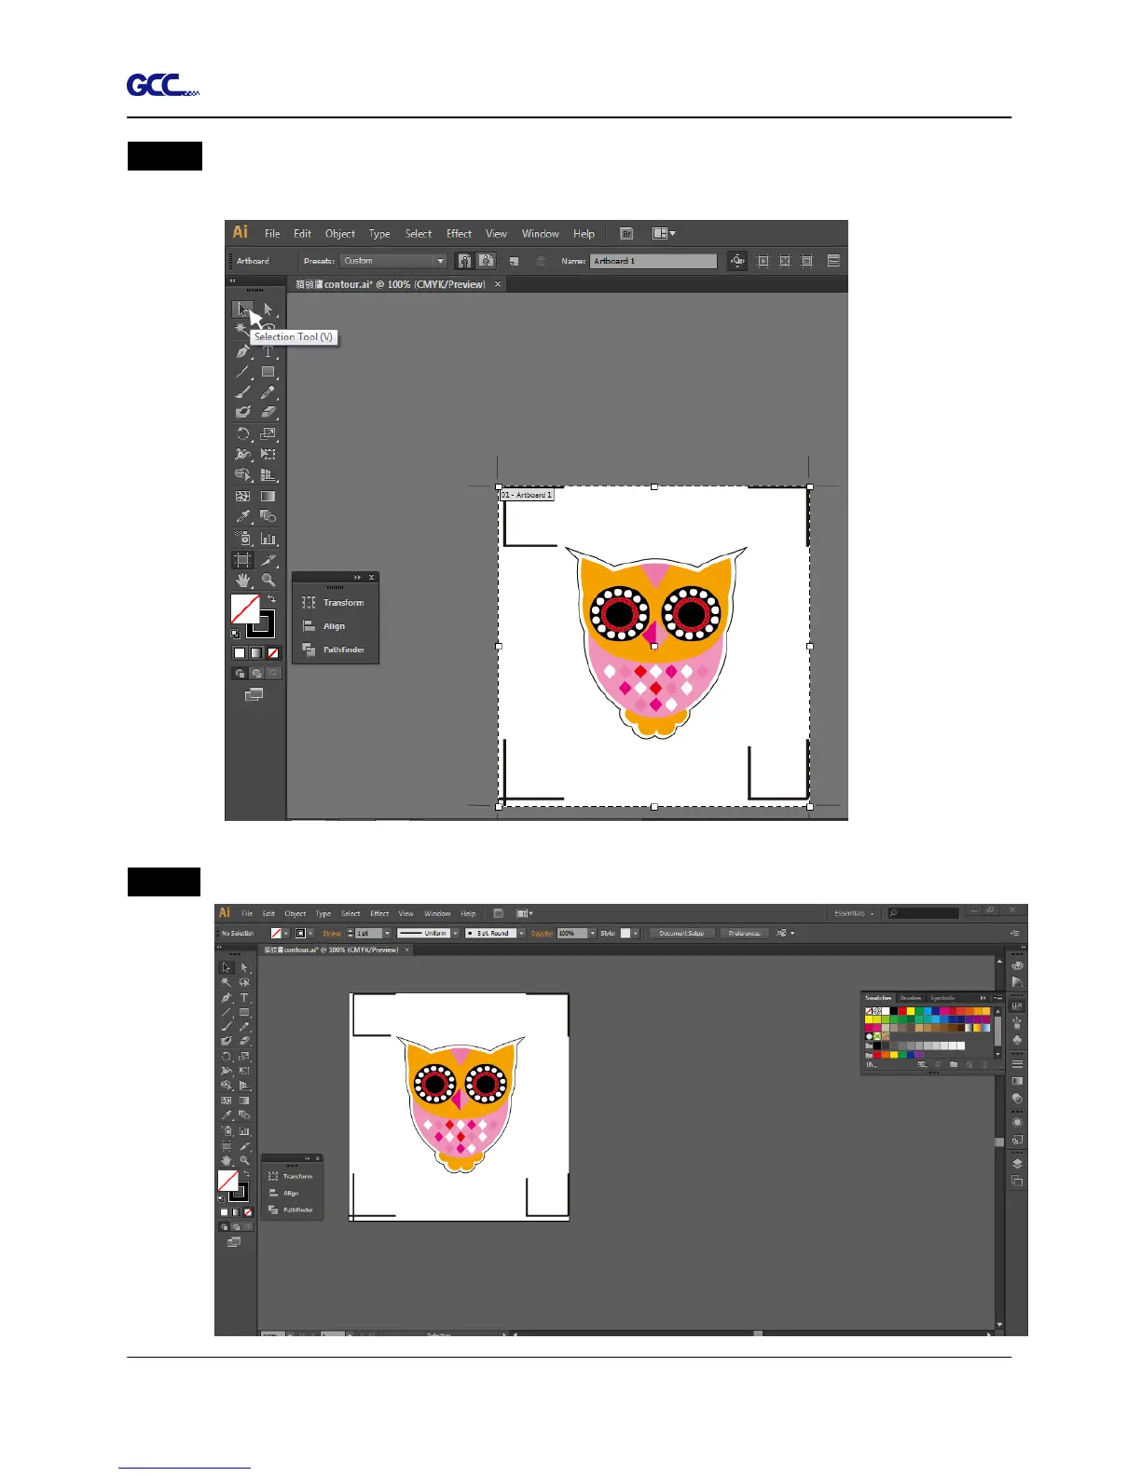The image size is (1141, 1476).
Task: Toggle Portrait orientation button in artboard bar
Action: pos(464,261)
